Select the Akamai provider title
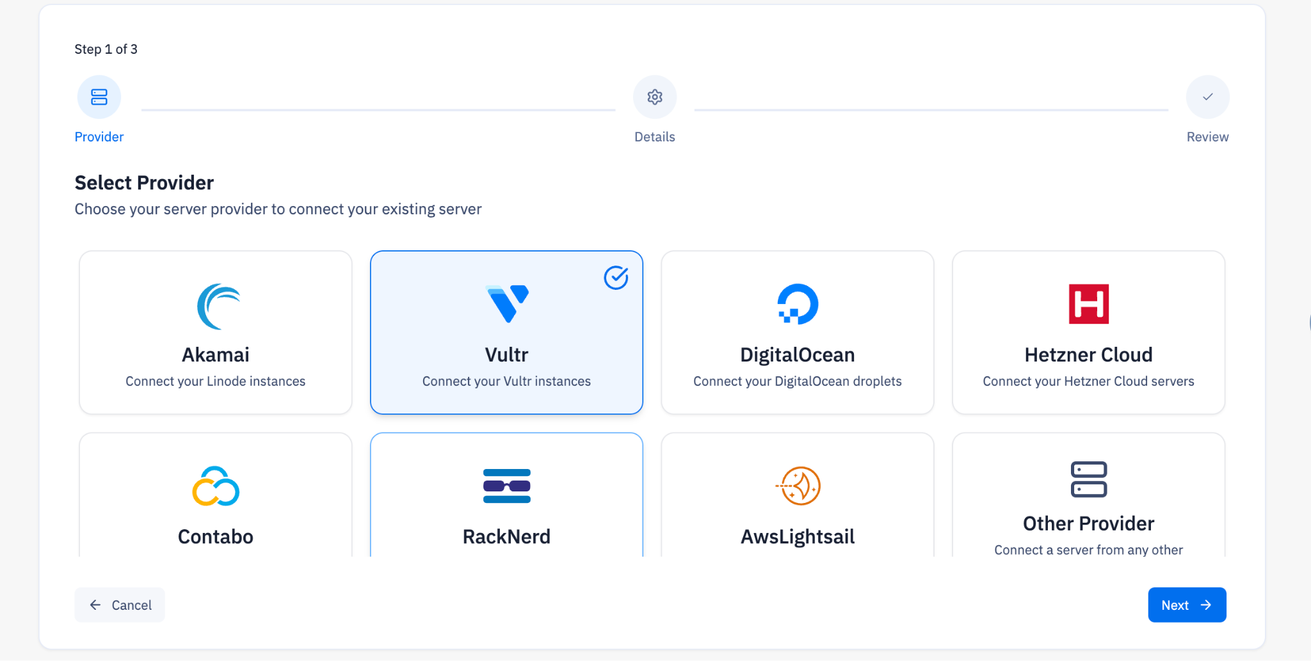This screenshot has width=1311, height=661. click(x=216, y=354)
